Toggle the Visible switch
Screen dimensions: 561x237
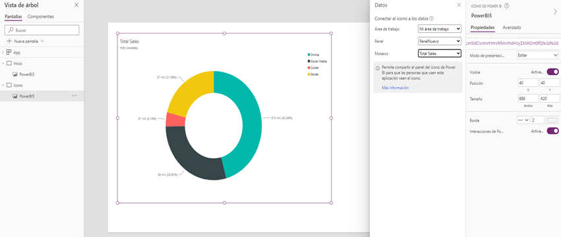[553, 72]
